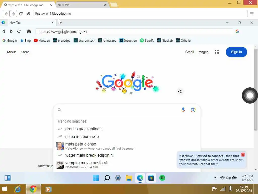
Task: Open Settings gear in Windows 11 taskbar
Action: coord(118,178)
